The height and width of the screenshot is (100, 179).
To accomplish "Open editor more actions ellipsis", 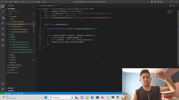I will tap(176, 6).
